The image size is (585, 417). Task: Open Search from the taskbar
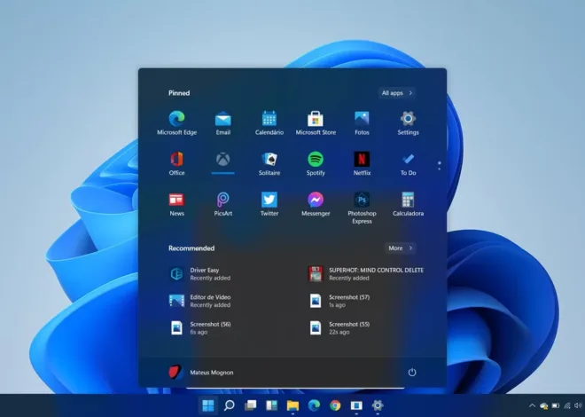point(229,405)
